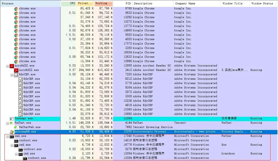The image size is (278, 161).
Task: Select Chrome icon of process PID 8820
Action: pyautogui.click(x=16, y=35)
